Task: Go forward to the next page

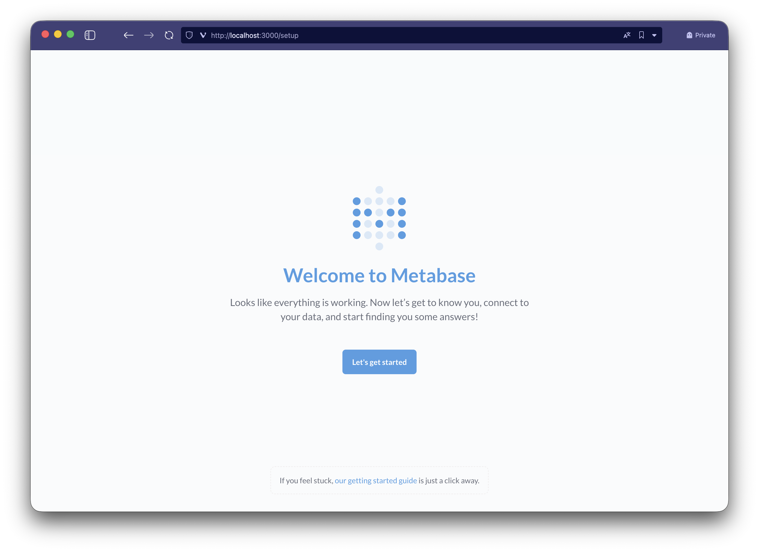Action: [149, 35]
